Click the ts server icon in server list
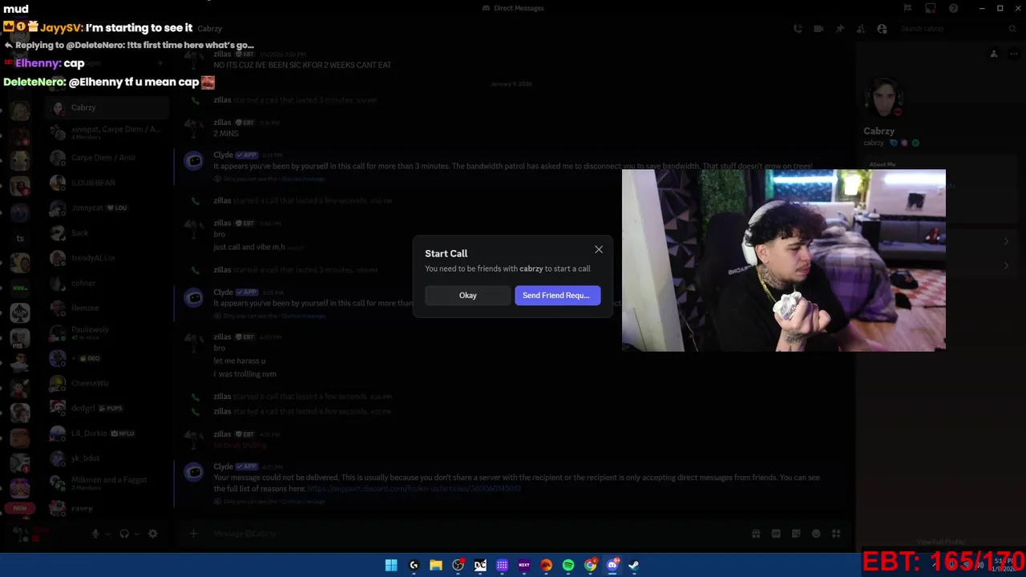The width and height of the screenshot is (1026, 577). click(x=20, y=238)
